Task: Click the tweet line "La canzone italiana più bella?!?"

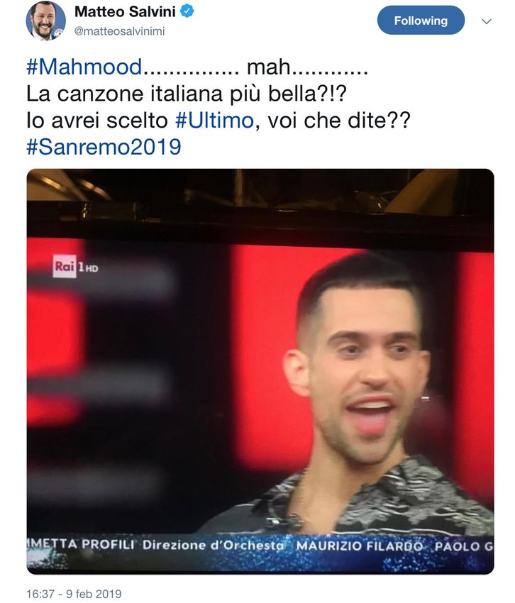Action: 187,94
